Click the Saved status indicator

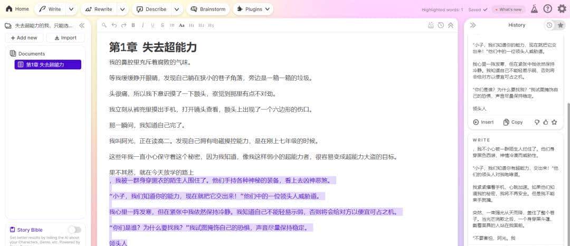tap(478, 10)
